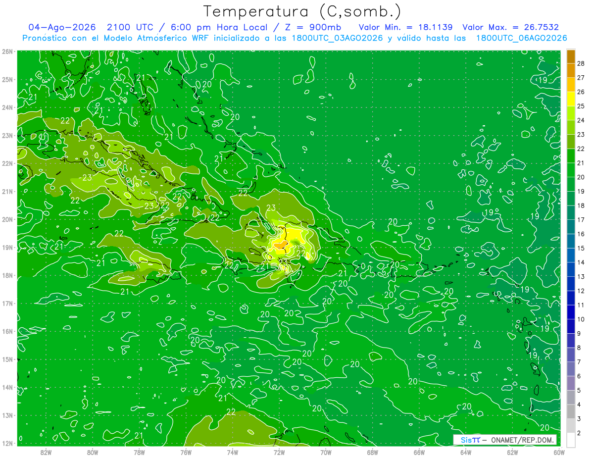594x459 pixels.
Task: Click the "8" value in the color legend
Action: point(579,348)
